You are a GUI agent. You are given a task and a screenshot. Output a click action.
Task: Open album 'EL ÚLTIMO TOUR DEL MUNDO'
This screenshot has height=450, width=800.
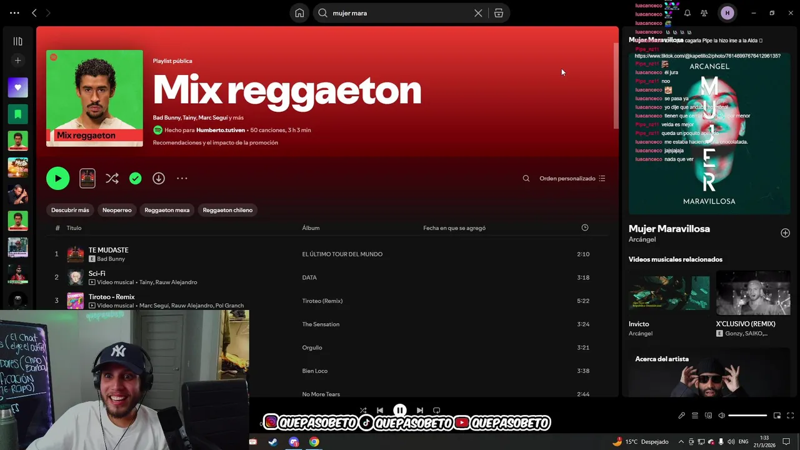(x=342, y=254)
